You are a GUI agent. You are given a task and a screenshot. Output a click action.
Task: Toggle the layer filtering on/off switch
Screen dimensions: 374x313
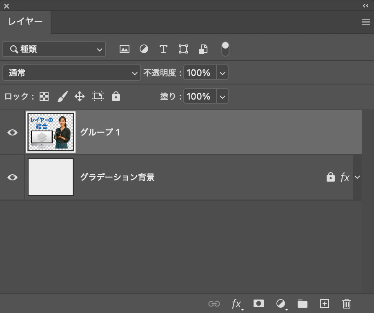click(x=225, y=49)
